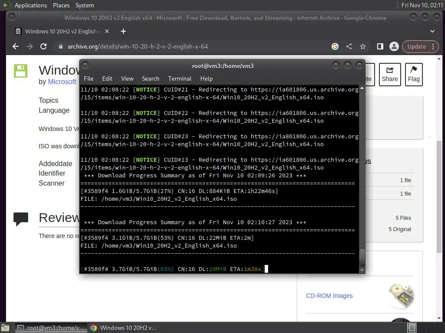Open the Microsoft creator link
The width and height of the screenshot is (445, 333).
(62, 82)
